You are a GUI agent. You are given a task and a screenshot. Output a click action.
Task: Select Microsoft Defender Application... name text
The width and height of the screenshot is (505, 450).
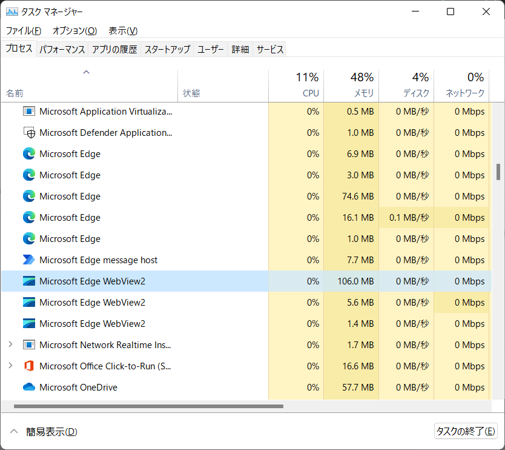(105, 133)
